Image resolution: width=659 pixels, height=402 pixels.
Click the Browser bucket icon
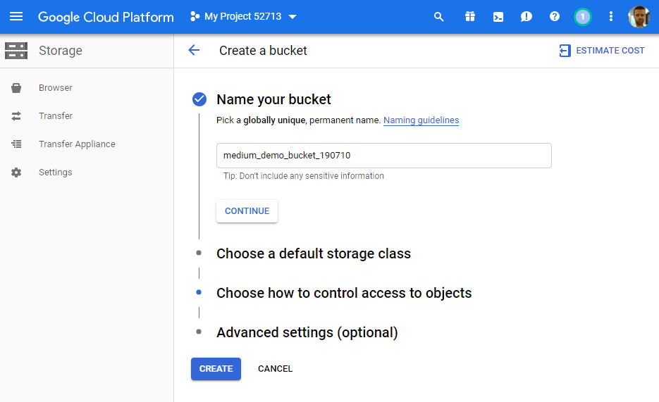(x=16, y=88)
